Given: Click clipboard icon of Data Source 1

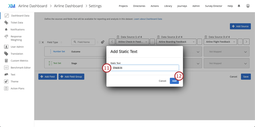Looking at the screenshot, I should click(118, 37).
